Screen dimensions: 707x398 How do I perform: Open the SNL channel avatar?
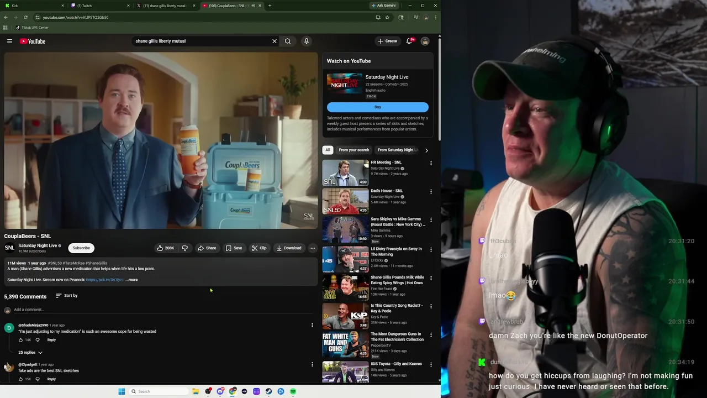pos(9,248)
